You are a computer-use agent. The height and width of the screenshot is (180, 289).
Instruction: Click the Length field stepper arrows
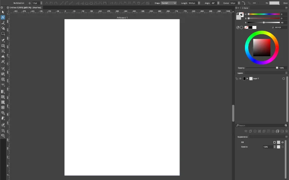pyautogui.click(x=199, y=3)
